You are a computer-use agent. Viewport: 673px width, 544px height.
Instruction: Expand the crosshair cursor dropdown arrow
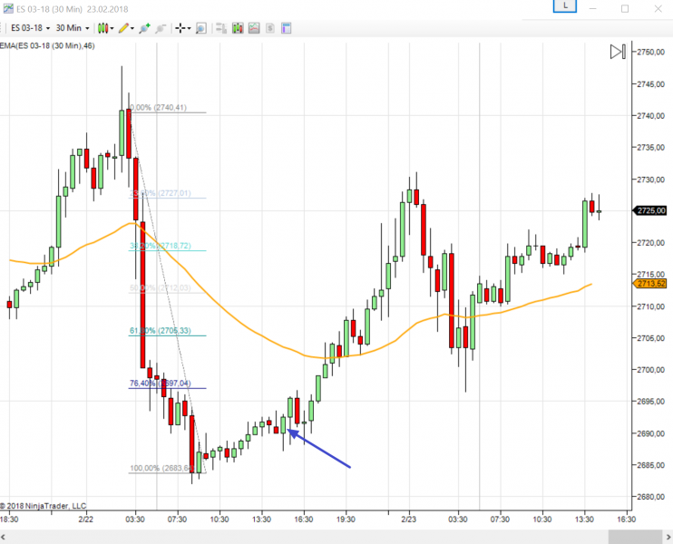(x=189, y=29)
